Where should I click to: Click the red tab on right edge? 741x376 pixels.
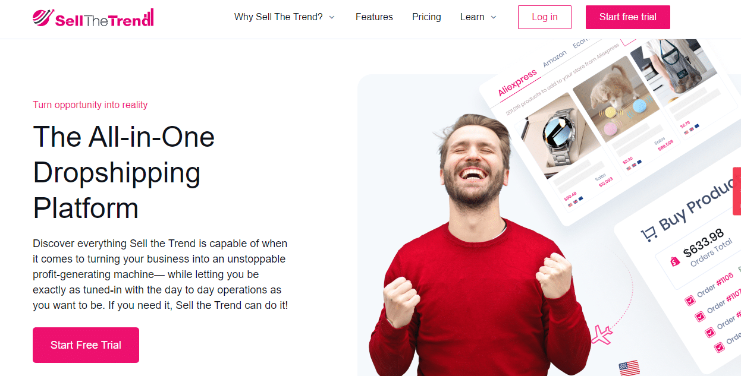(x=737, y=191)
